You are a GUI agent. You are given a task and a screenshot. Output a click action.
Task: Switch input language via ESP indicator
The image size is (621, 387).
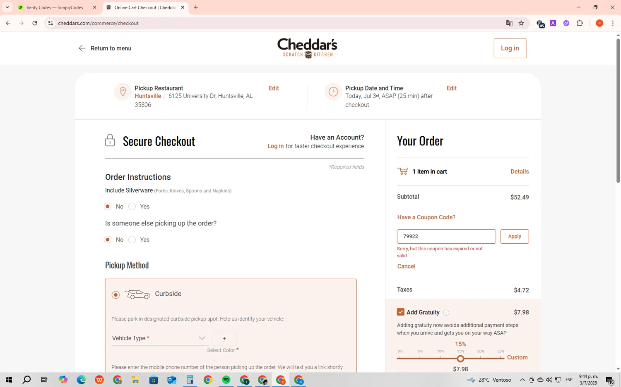click(x=569, y=380)
